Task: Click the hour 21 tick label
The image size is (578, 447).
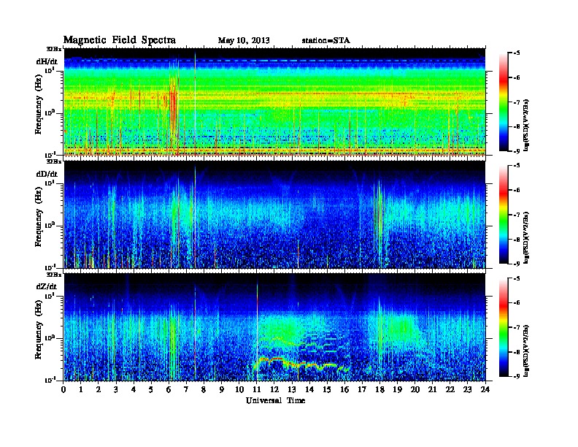Action: coord(432,389)
